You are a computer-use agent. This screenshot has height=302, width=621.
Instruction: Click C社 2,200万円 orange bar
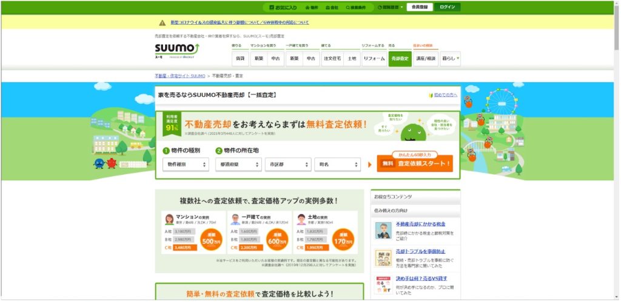(251, 248)
